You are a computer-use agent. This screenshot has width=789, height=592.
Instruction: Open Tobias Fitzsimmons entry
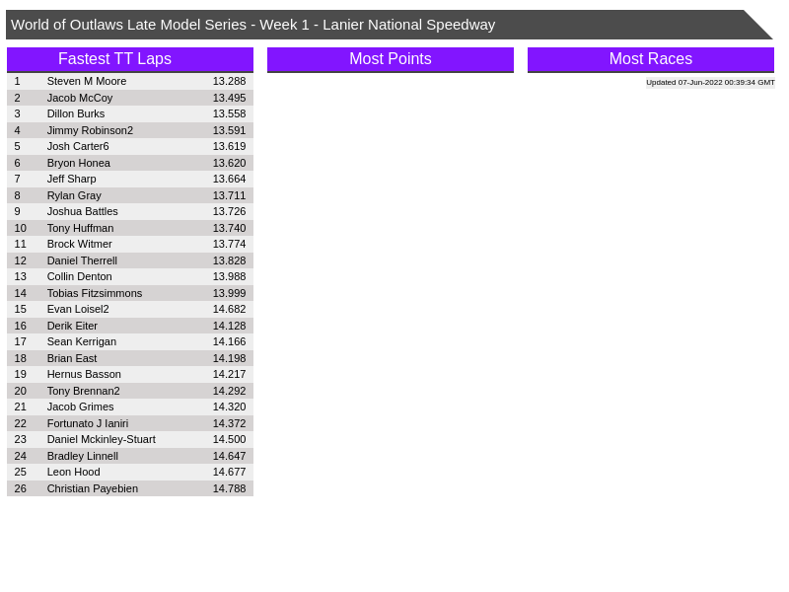click(x=95, y=293)
